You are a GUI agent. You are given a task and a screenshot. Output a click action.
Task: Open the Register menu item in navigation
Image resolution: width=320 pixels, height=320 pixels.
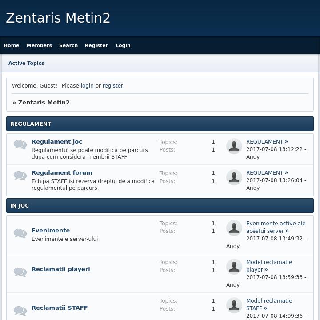(x=96, y=45)
